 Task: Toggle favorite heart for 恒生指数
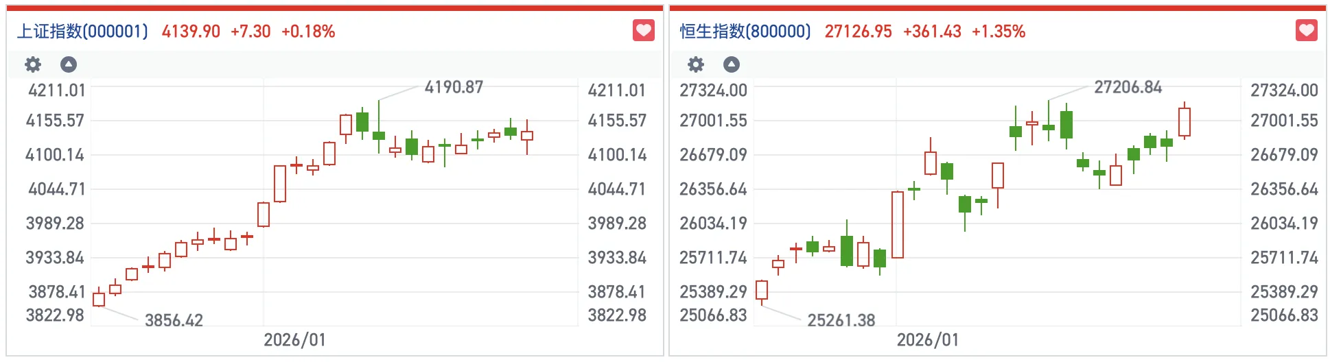1306,31
